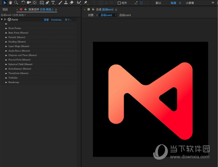Select the Rectangle shape tool
Image resolution: width=218 pixels, height=167 pixels.
tap(42, 3)
